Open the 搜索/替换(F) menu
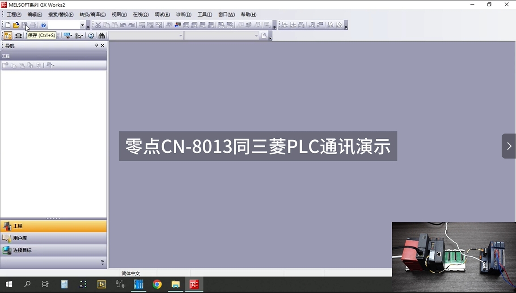The image size is (516, 293). click(x=61, y=14)
